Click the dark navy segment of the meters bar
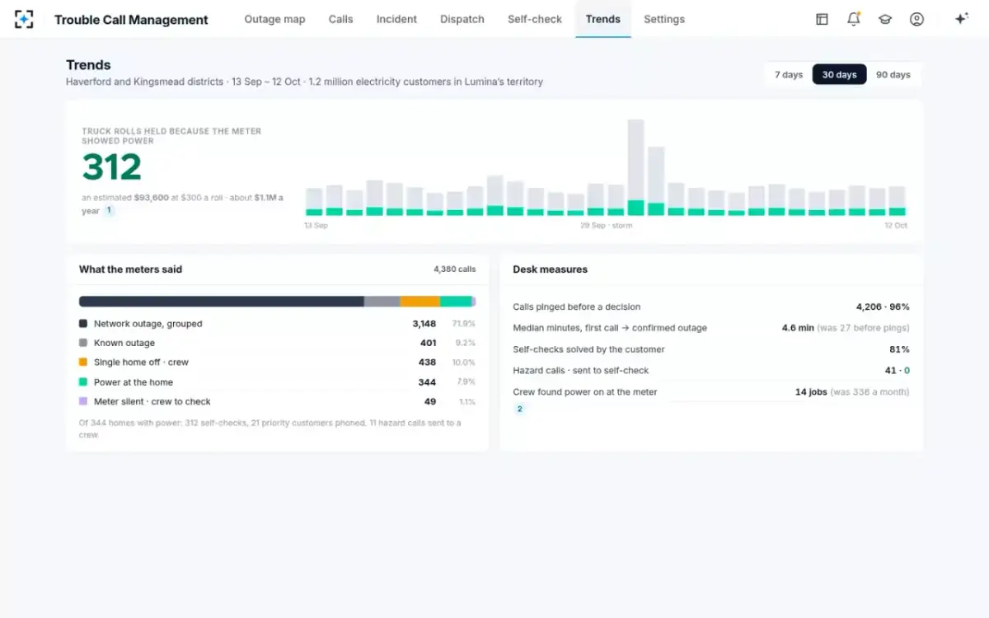The width and height of the screenshot is (989, 618). coord(222,302)
